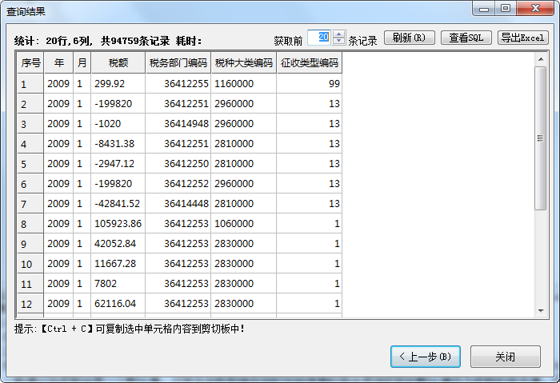560x383 pixels.
Task: Click the 征收类型编码 column header
Action: click(x=310, y=62)
